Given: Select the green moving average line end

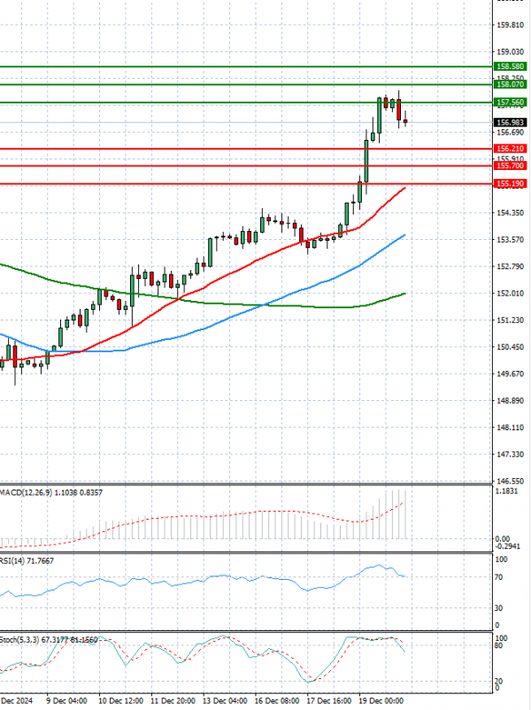Looking at the screenshot, I should (404, 294).
